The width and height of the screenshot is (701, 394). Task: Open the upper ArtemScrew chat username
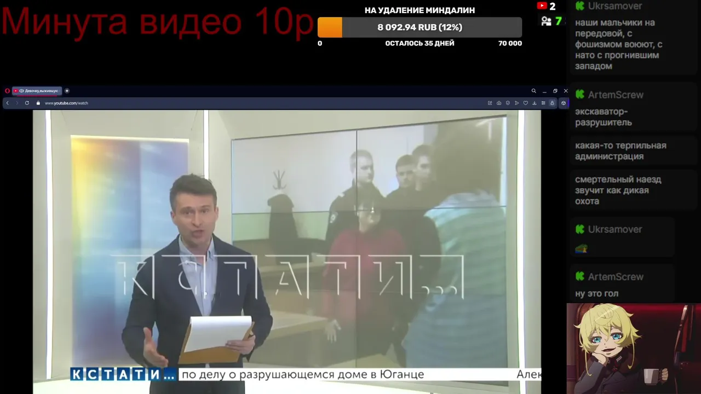point(616,95)
